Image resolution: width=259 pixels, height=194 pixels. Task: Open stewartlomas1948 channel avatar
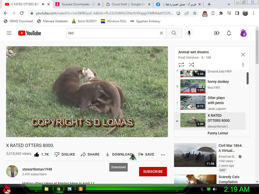click(x=12, y=171)
